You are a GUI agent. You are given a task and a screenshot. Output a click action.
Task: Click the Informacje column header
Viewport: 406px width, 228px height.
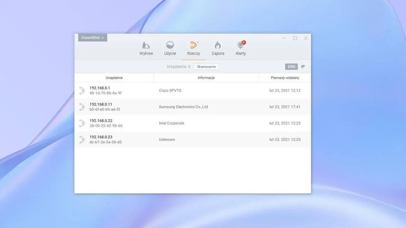206,78
